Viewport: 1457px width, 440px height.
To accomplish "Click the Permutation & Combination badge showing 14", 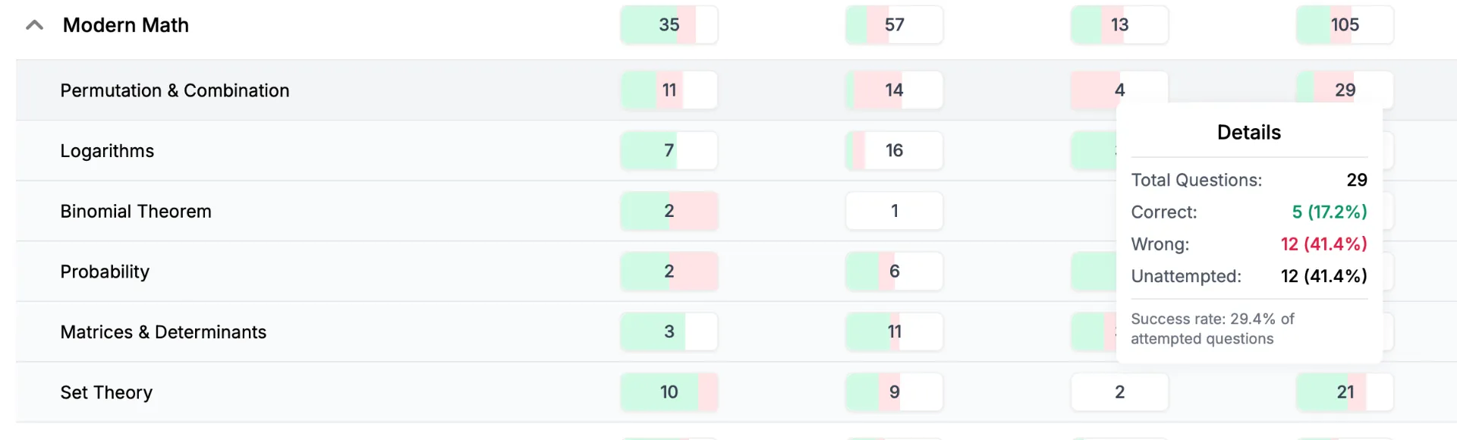I will click(894, 90).
